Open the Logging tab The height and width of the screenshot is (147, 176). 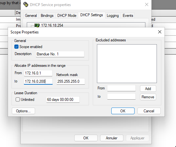click(x=113, y=16)
